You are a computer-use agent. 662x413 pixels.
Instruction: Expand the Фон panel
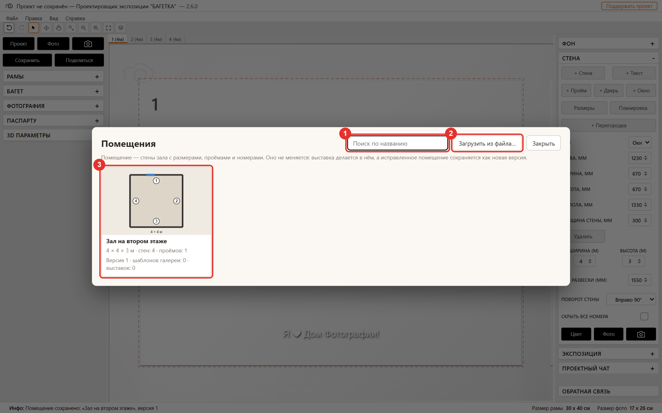click(608, 43)
